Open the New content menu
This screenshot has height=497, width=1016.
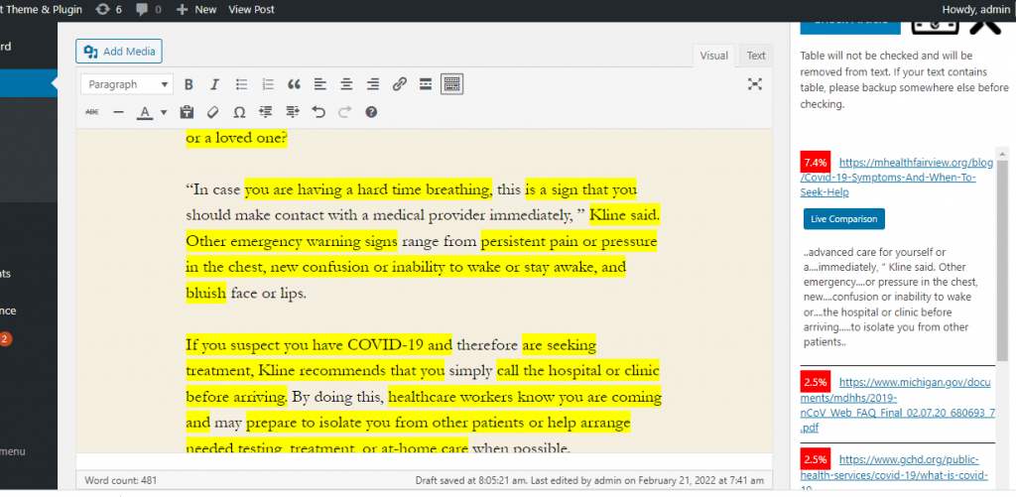[x=197, y=10]
